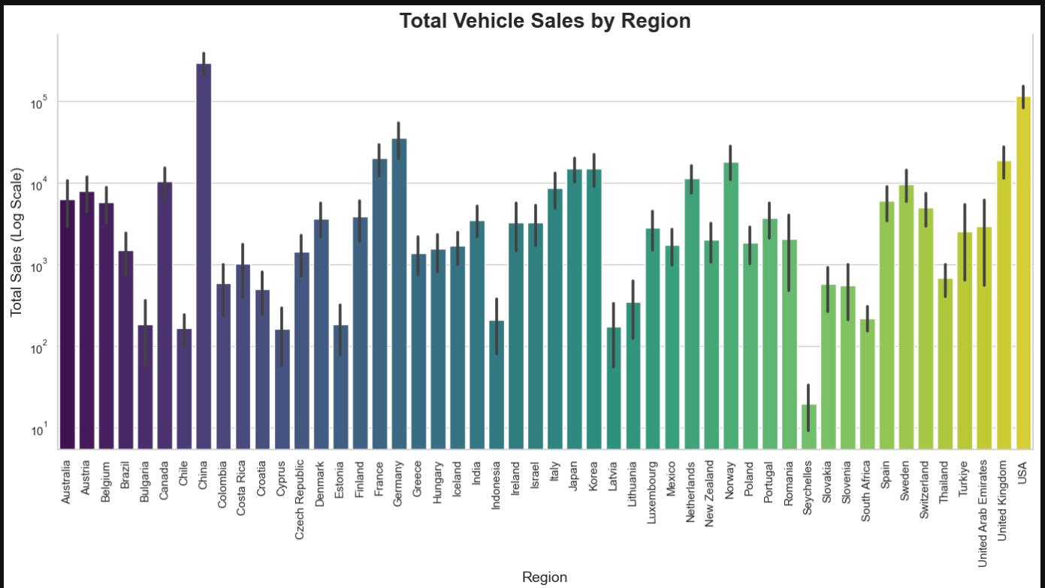
Task: Click the 'China' axis label
Action: 204,475
